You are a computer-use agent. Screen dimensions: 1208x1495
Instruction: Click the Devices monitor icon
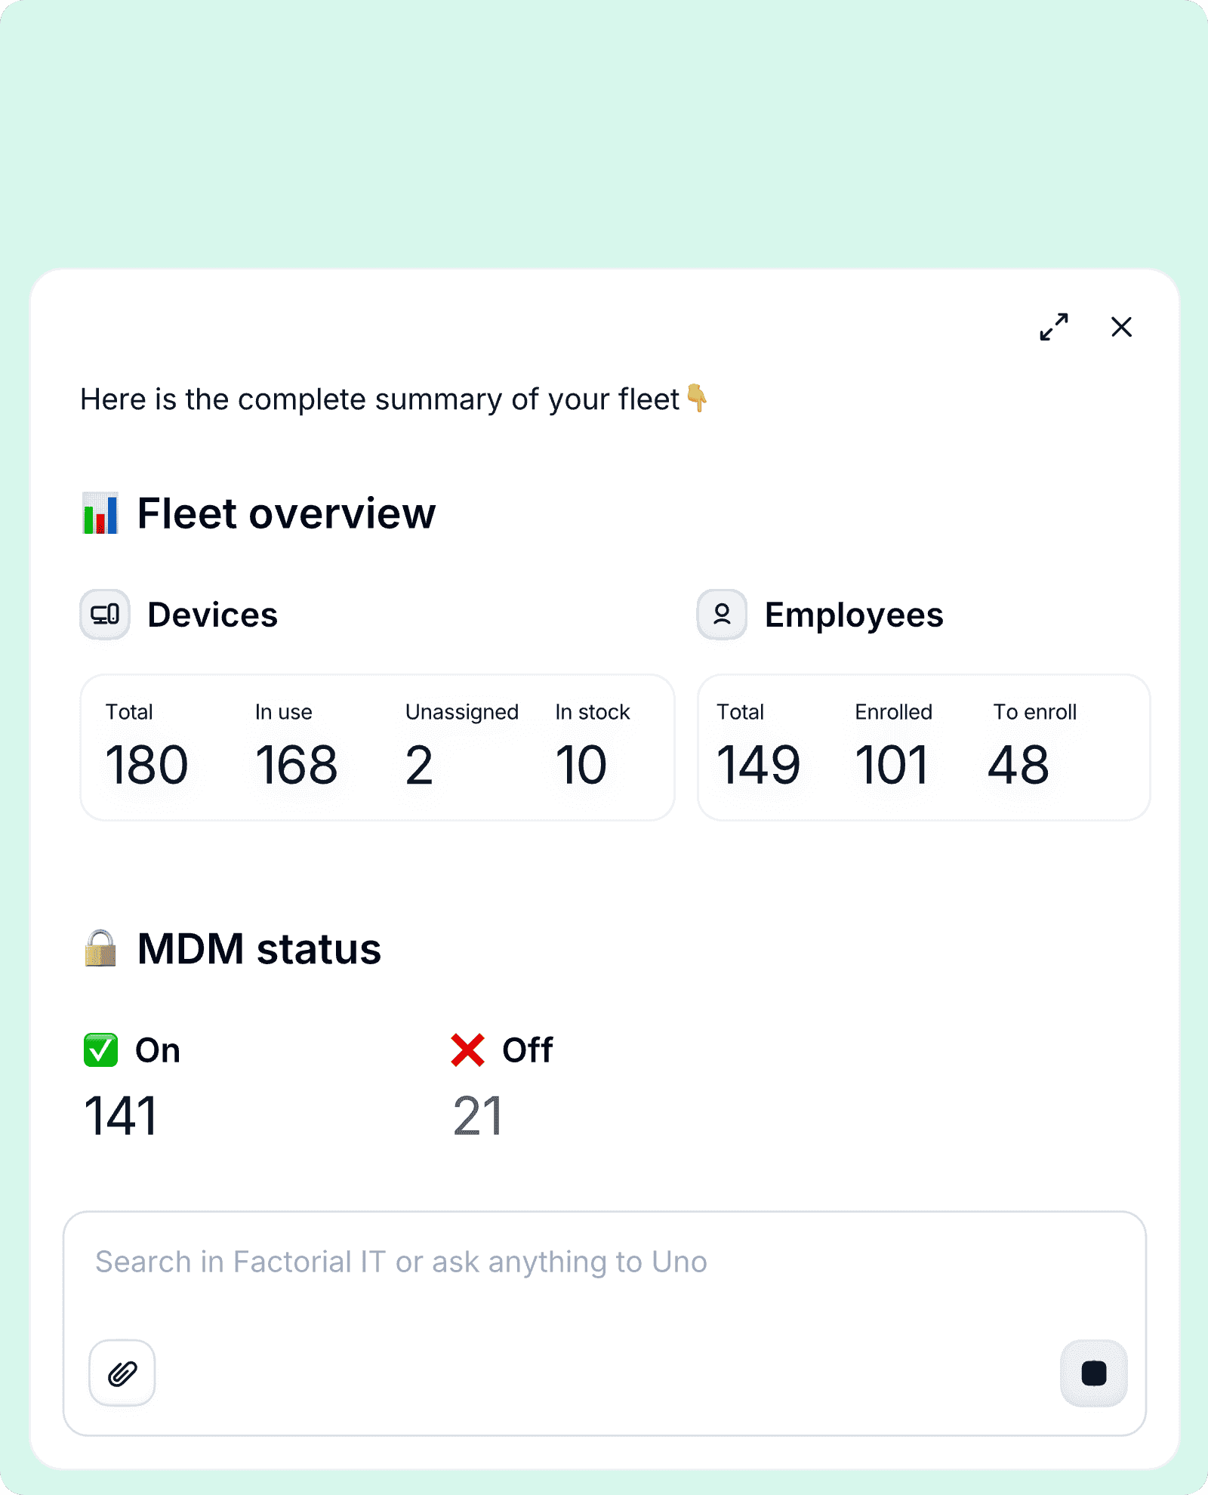[105, 615]
